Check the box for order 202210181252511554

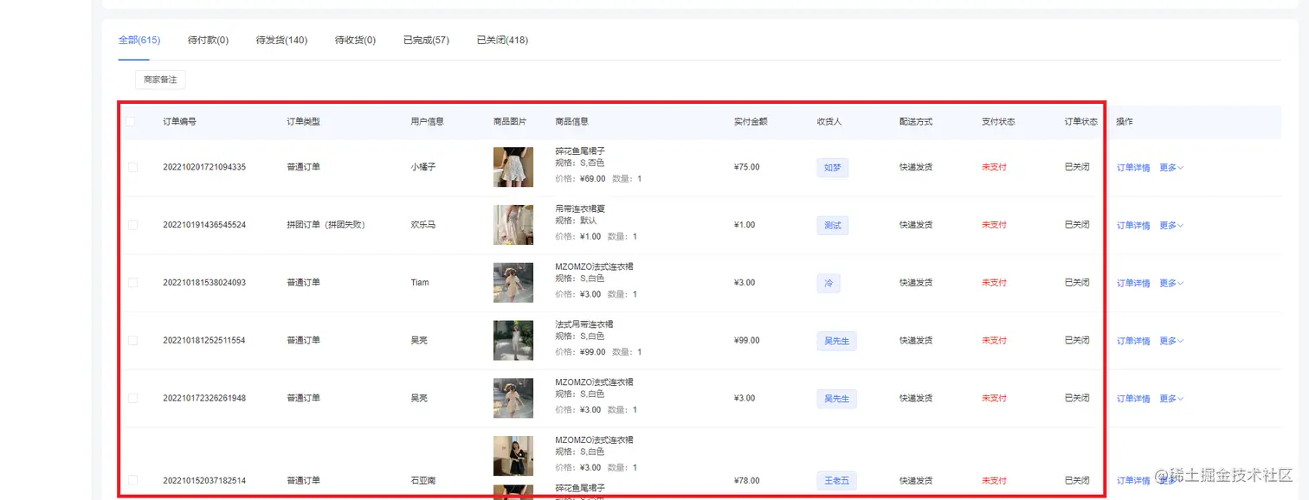132,341
